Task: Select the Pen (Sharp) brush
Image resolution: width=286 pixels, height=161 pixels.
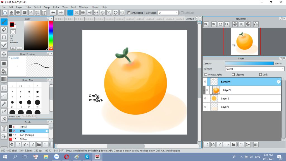Action: pyautogui.click(x=29, y=135)
